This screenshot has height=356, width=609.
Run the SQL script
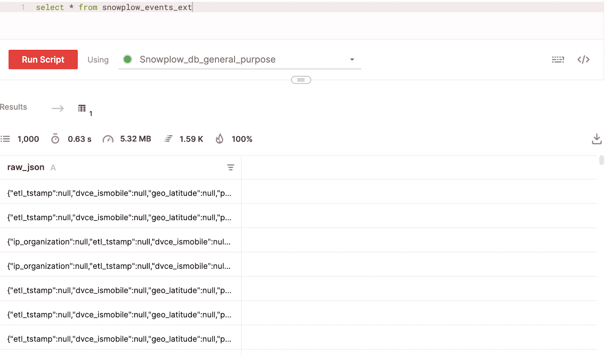[43, 59]
